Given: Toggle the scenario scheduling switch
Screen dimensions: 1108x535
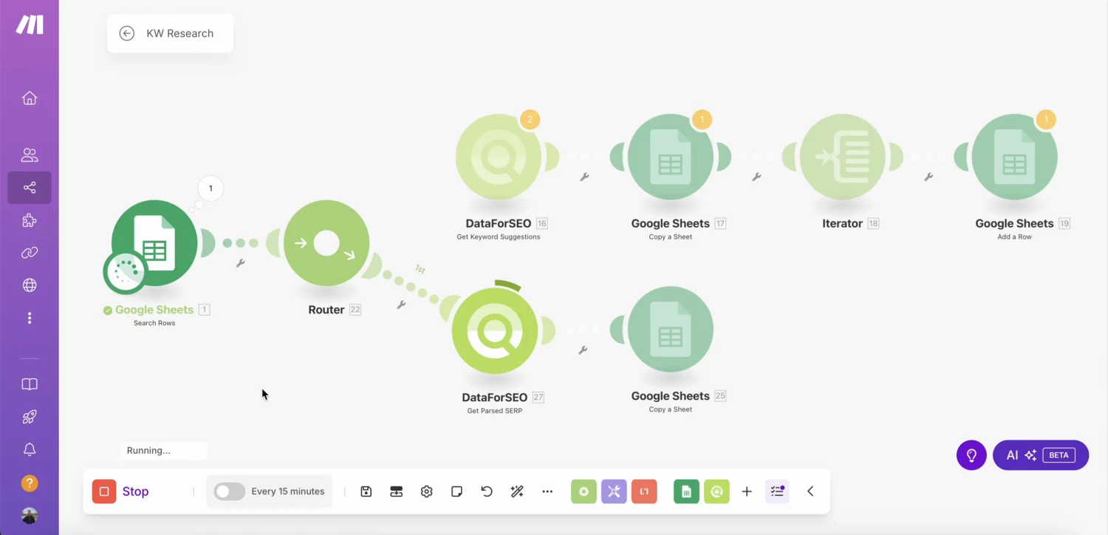Looking at the screenshot, I should 230,491.
